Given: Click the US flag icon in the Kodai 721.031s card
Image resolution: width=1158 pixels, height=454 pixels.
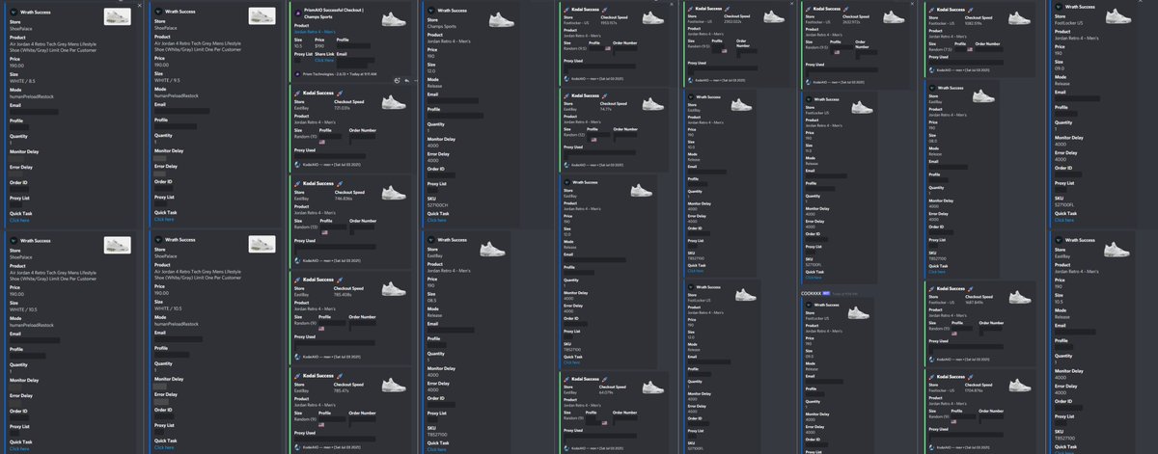Looking at the screenshot, I should pos(321,142).
